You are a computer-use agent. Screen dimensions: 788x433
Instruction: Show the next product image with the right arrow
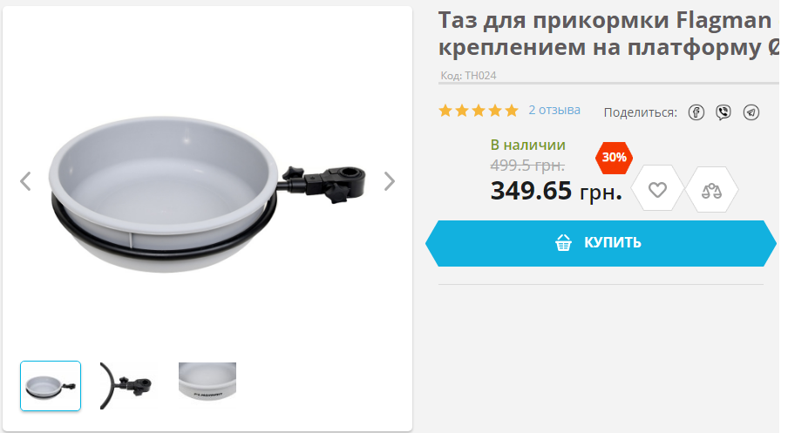point(390,181)
